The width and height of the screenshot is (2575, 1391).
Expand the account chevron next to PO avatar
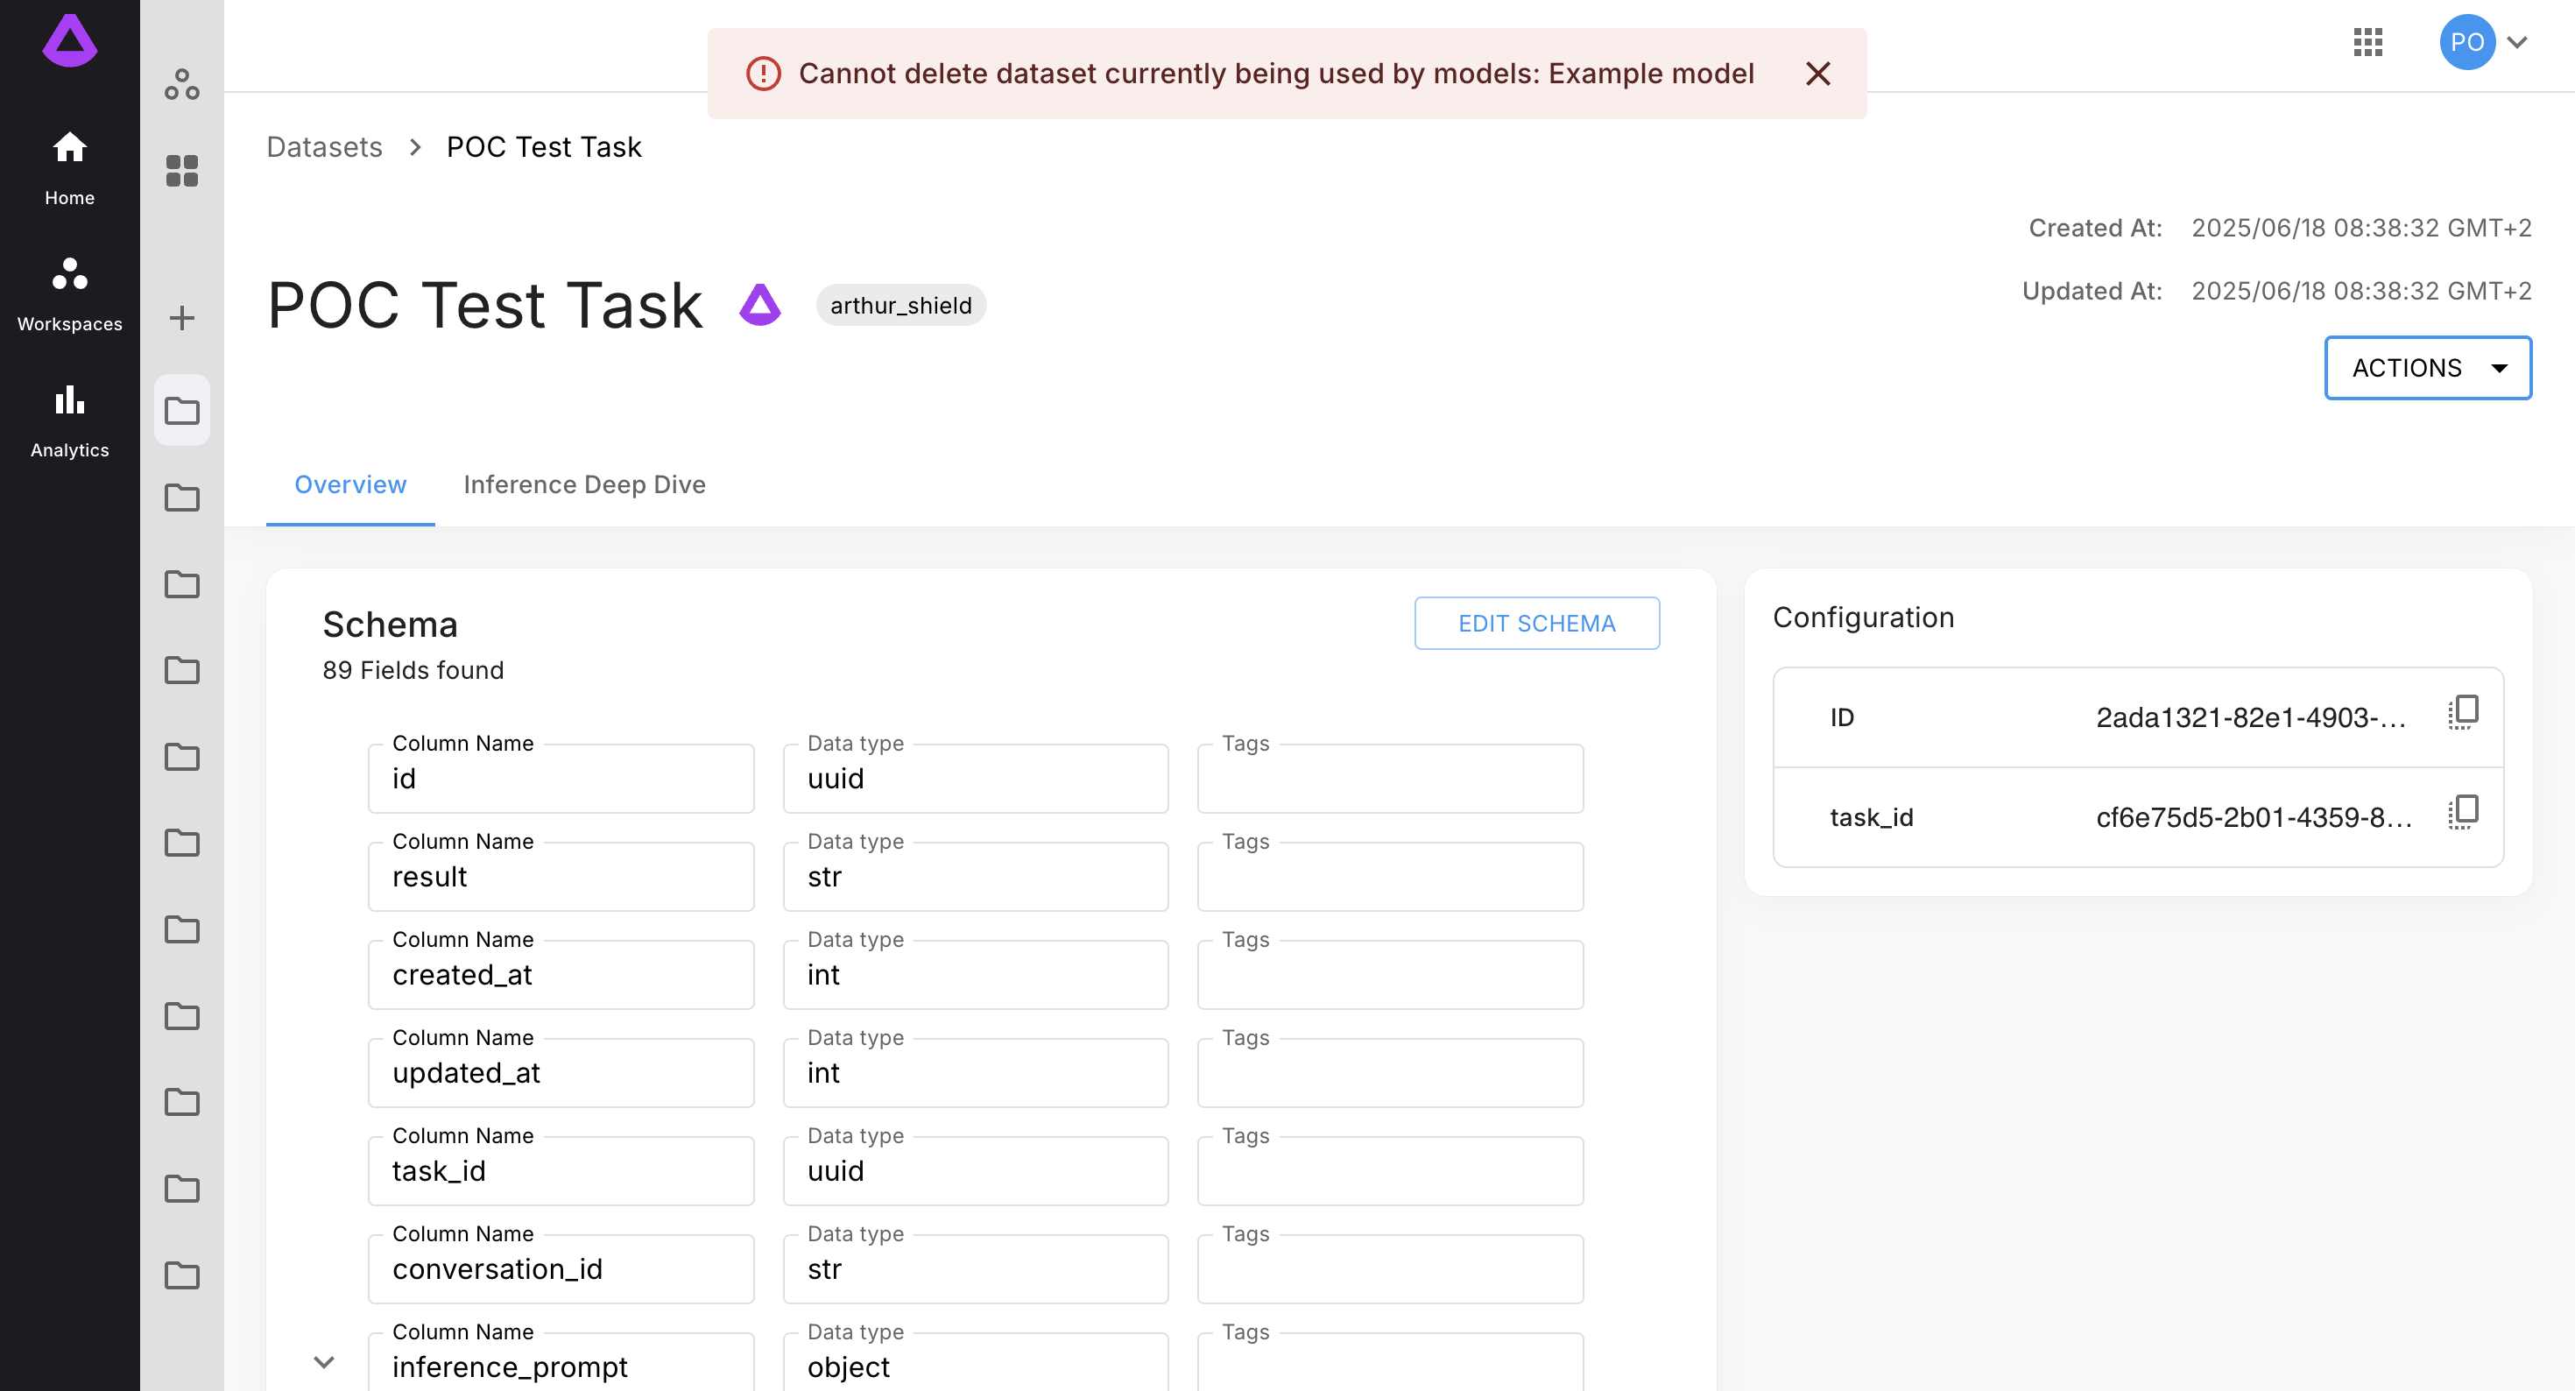point(2518,42)
